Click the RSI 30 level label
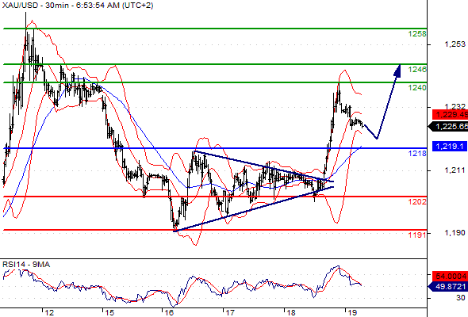Viewport: 468px width, 317px height. point(461,298)
